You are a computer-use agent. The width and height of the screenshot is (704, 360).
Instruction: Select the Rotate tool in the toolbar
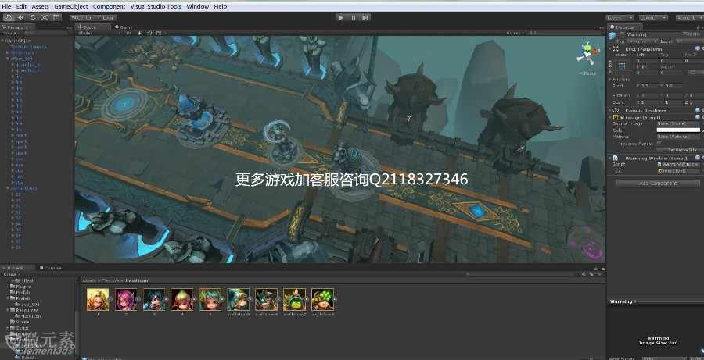[33, 17]
